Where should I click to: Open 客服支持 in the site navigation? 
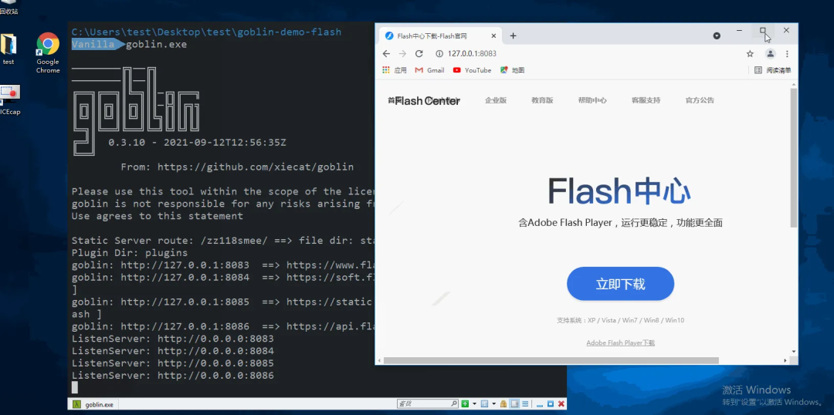[646, 100]
